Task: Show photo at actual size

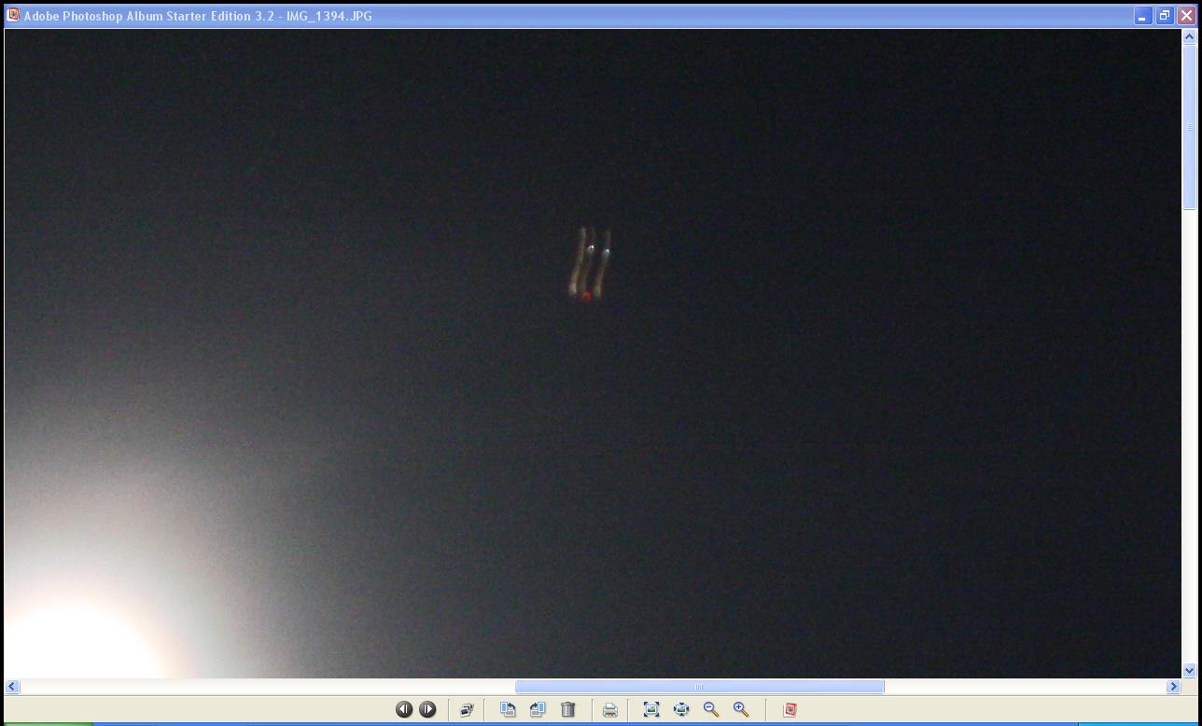Action: coord(681,709)
